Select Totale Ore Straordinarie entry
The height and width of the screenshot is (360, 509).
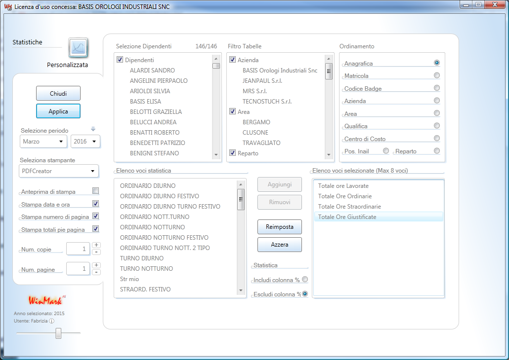point(379,207)
